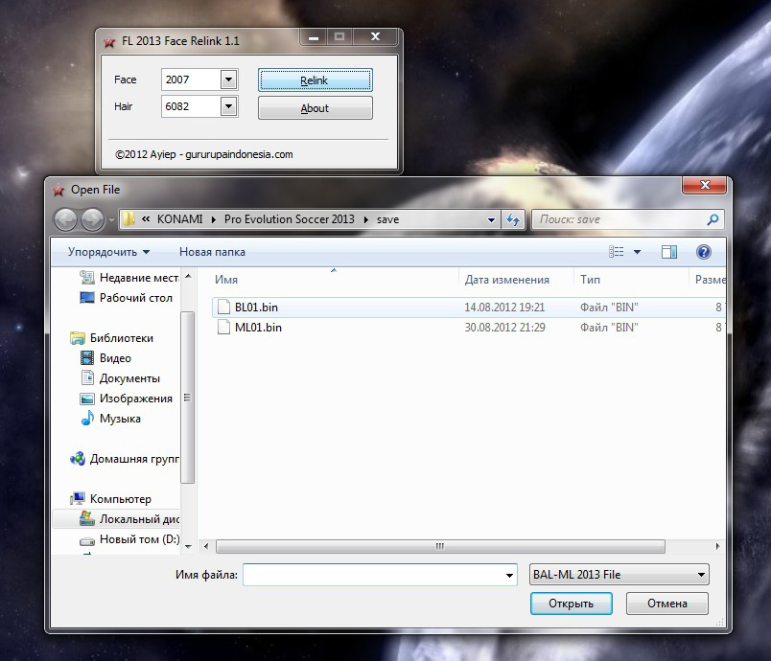Click the help question mark icon
Viewport: 771px width, 661px height.
point(704,252)
